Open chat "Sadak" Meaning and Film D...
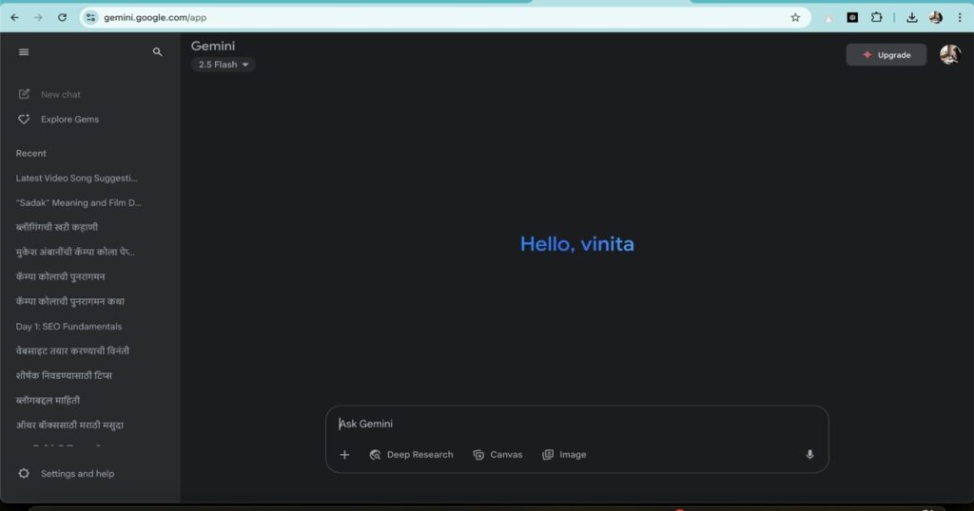 click(79, 203)
